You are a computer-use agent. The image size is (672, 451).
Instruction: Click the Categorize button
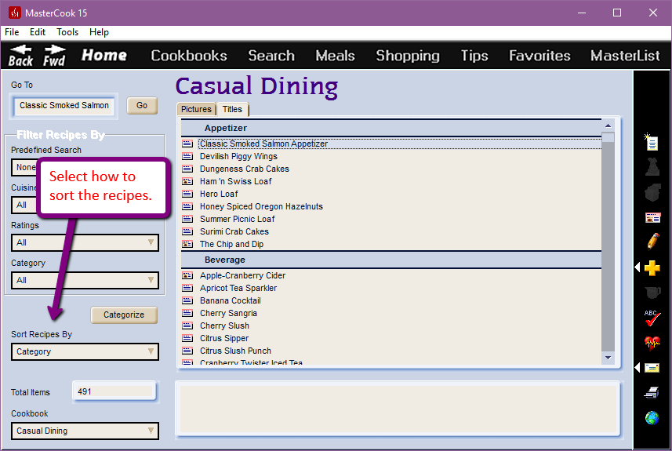tap(124, 315)
